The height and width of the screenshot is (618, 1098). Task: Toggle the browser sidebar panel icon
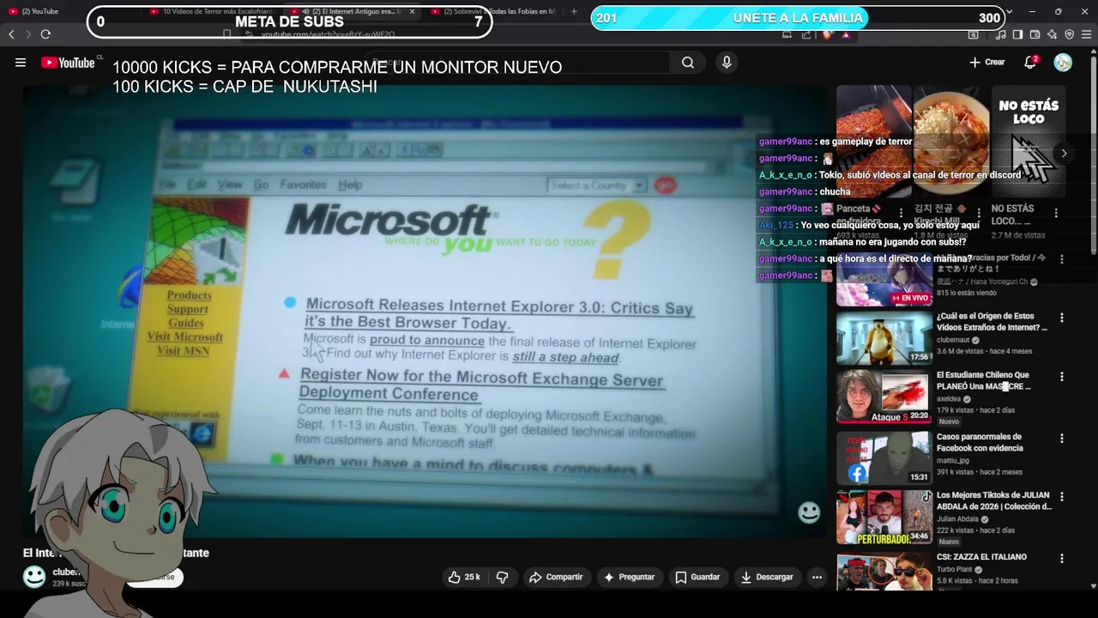[1017, 34]
